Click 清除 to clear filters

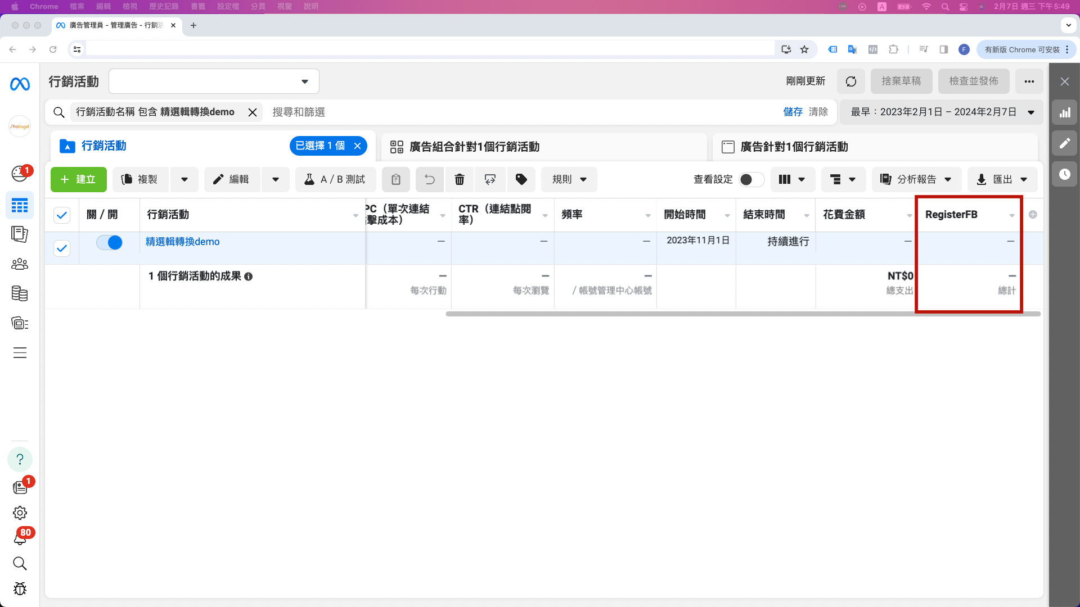[818, 112]
